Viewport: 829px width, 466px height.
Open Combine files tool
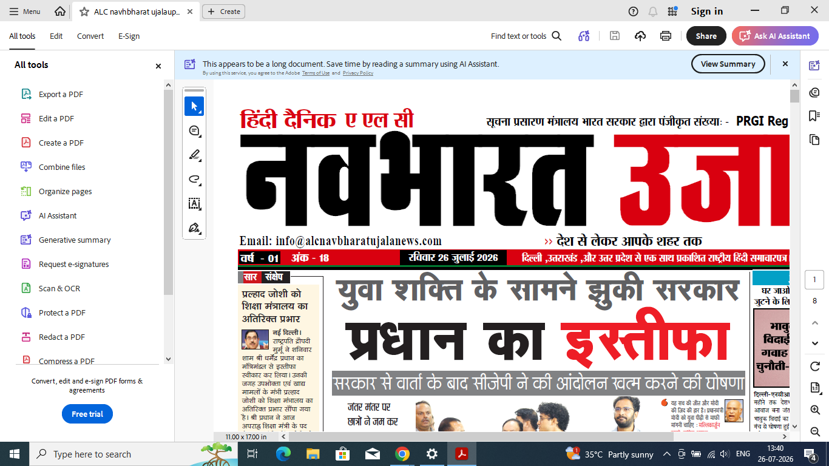click(62, 167)
